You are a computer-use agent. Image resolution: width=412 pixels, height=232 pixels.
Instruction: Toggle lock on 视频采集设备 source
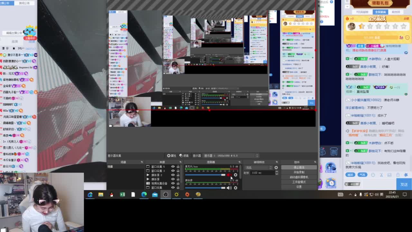click(x=178, y=183)
